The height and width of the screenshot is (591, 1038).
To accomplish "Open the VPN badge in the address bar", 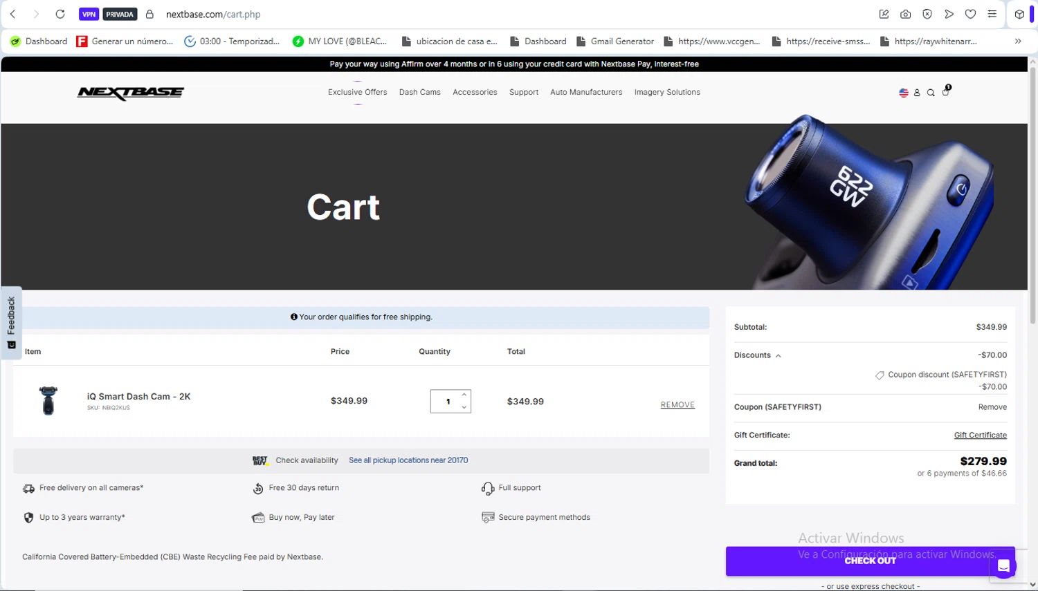I will 89,14.
